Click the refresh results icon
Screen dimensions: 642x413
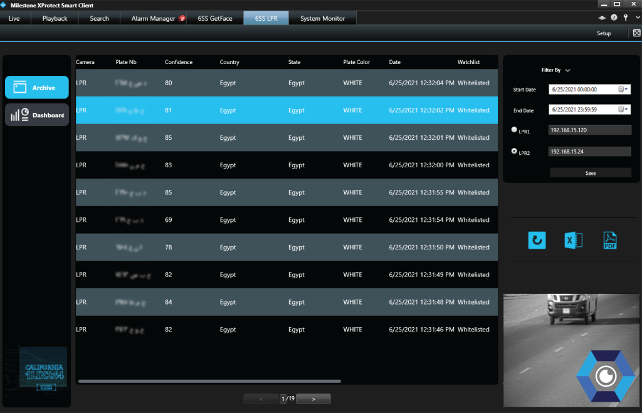[x=537, y=240]
